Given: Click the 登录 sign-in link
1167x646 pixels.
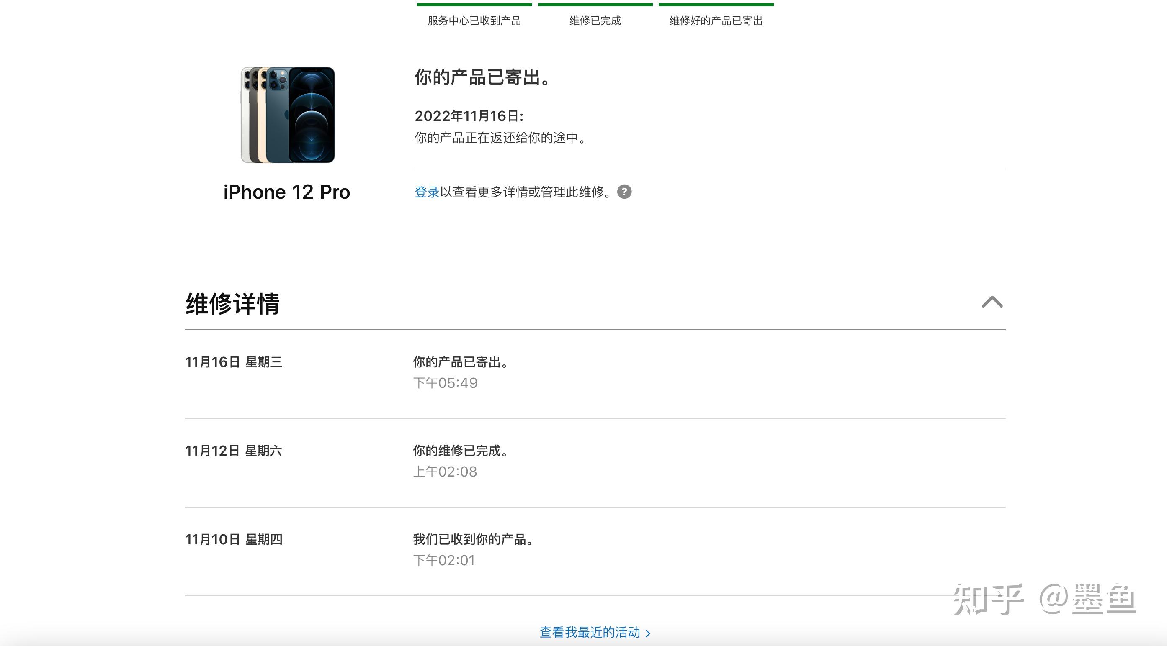Looking at the screenshot, I should [427, 192].
